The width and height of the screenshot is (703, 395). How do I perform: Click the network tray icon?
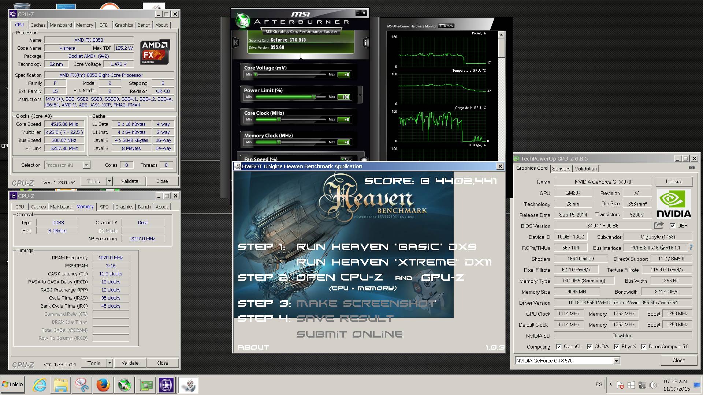coord(642,385)
